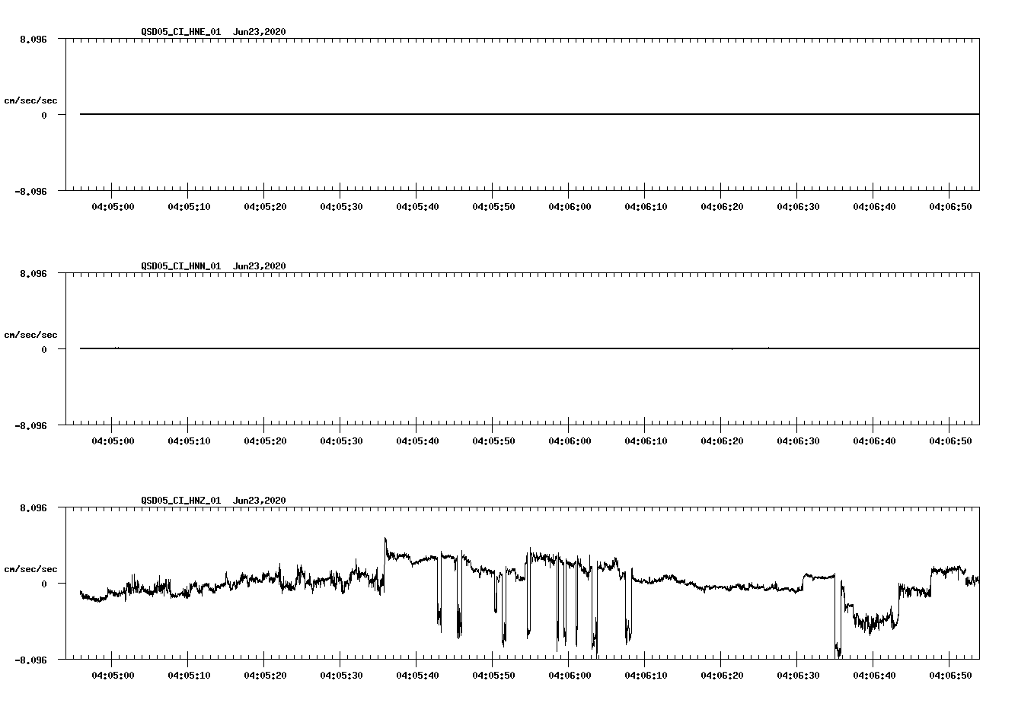Click the 04:06:30 time label on HNZ plot
This screenshot has width=1034, height=703.
(798, 676)
